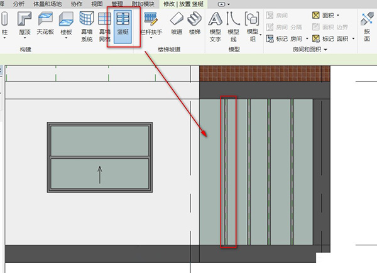377x273 pixels.
Task: Open the 管理 ribbon tab
Action: [x=117, y=4]
